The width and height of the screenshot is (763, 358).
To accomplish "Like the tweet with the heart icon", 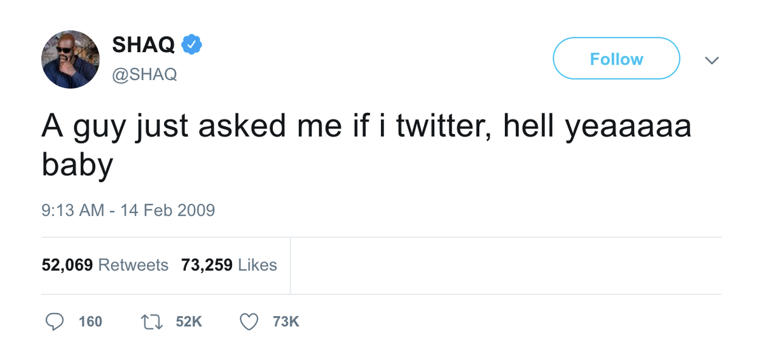I will click(249, 322).
